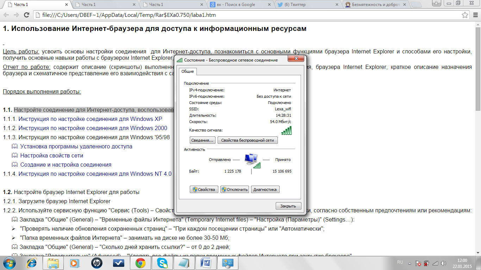
Task: Open the notepad app on the taskbar
Action: point(184,263)
